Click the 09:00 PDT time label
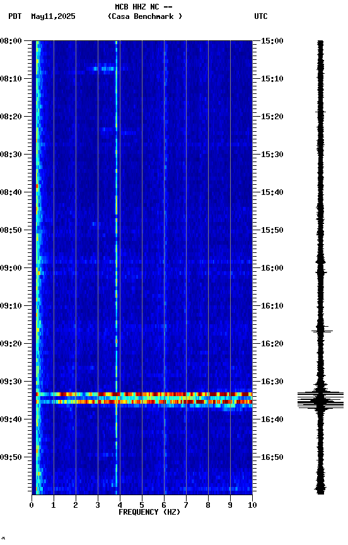Screen dimensions: 348x545 coord(11,268)
